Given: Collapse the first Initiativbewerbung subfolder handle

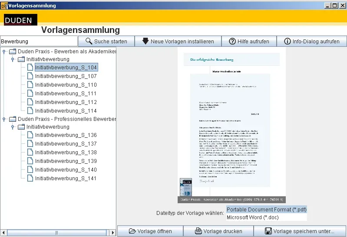Looking at the screenshot, I should click(13, 59).
